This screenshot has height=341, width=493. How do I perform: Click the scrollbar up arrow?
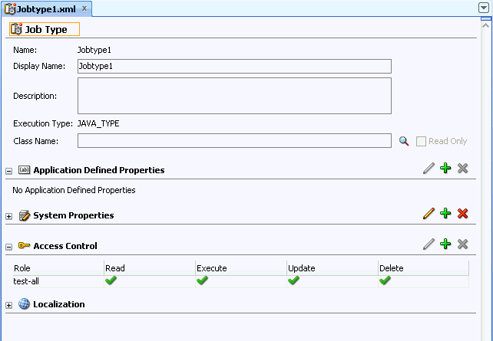(x=486, y=25)
